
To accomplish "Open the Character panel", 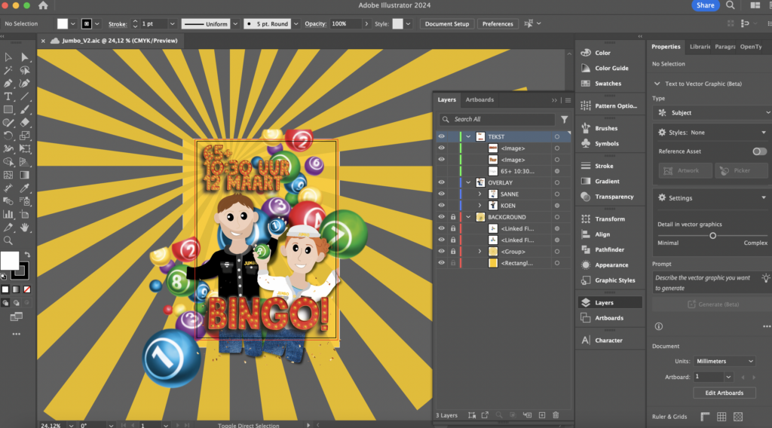I will (x=609, y=341).
